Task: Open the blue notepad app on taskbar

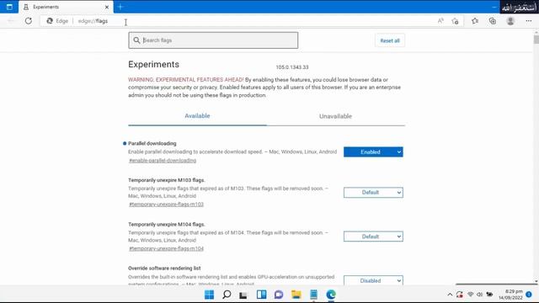Action: point(313,295)
